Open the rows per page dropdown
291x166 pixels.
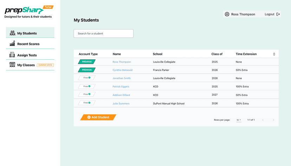239,120
